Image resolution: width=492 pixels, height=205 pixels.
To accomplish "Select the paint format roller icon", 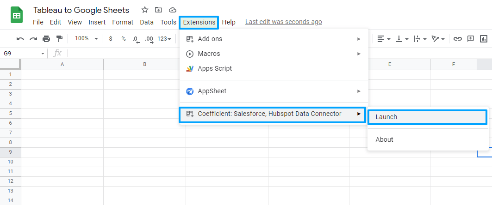I will tap(59, 39).
